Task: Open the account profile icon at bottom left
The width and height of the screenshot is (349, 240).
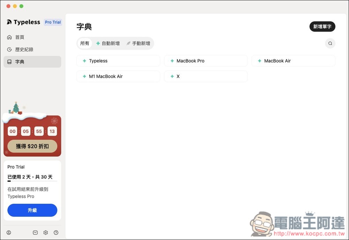Action: [x=9, y=232]
